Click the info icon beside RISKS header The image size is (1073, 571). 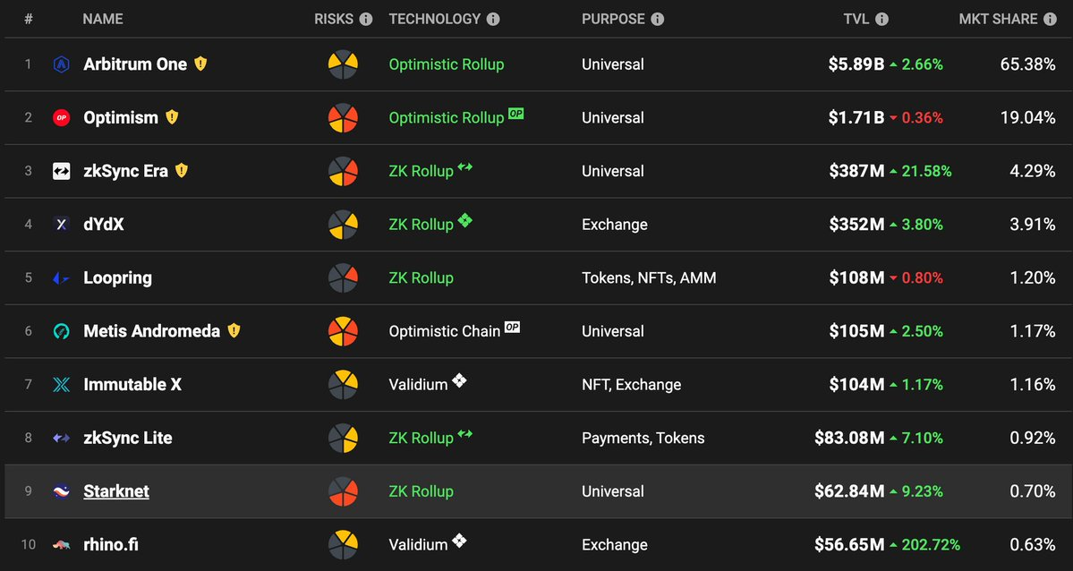[x=365, y=19]
